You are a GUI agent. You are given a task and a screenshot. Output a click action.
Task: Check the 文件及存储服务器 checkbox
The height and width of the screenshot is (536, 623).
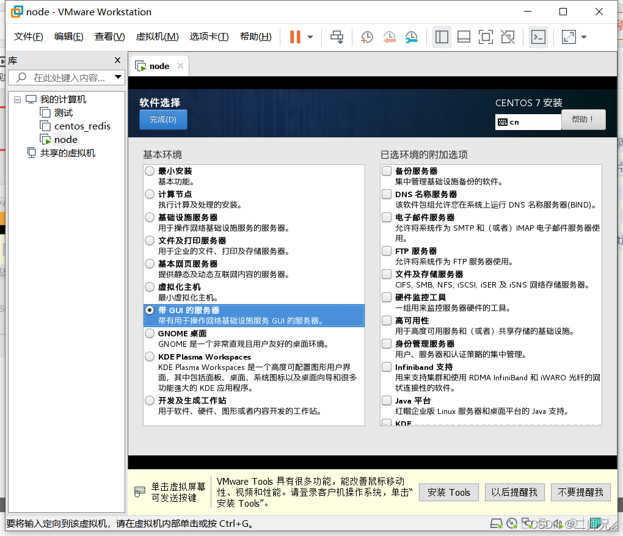[x=387, y=274]
